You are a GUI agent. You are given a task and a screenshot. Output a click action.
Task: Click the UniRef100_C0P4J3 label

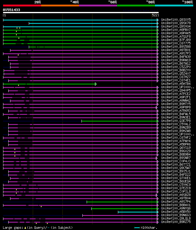coord(176,161)
